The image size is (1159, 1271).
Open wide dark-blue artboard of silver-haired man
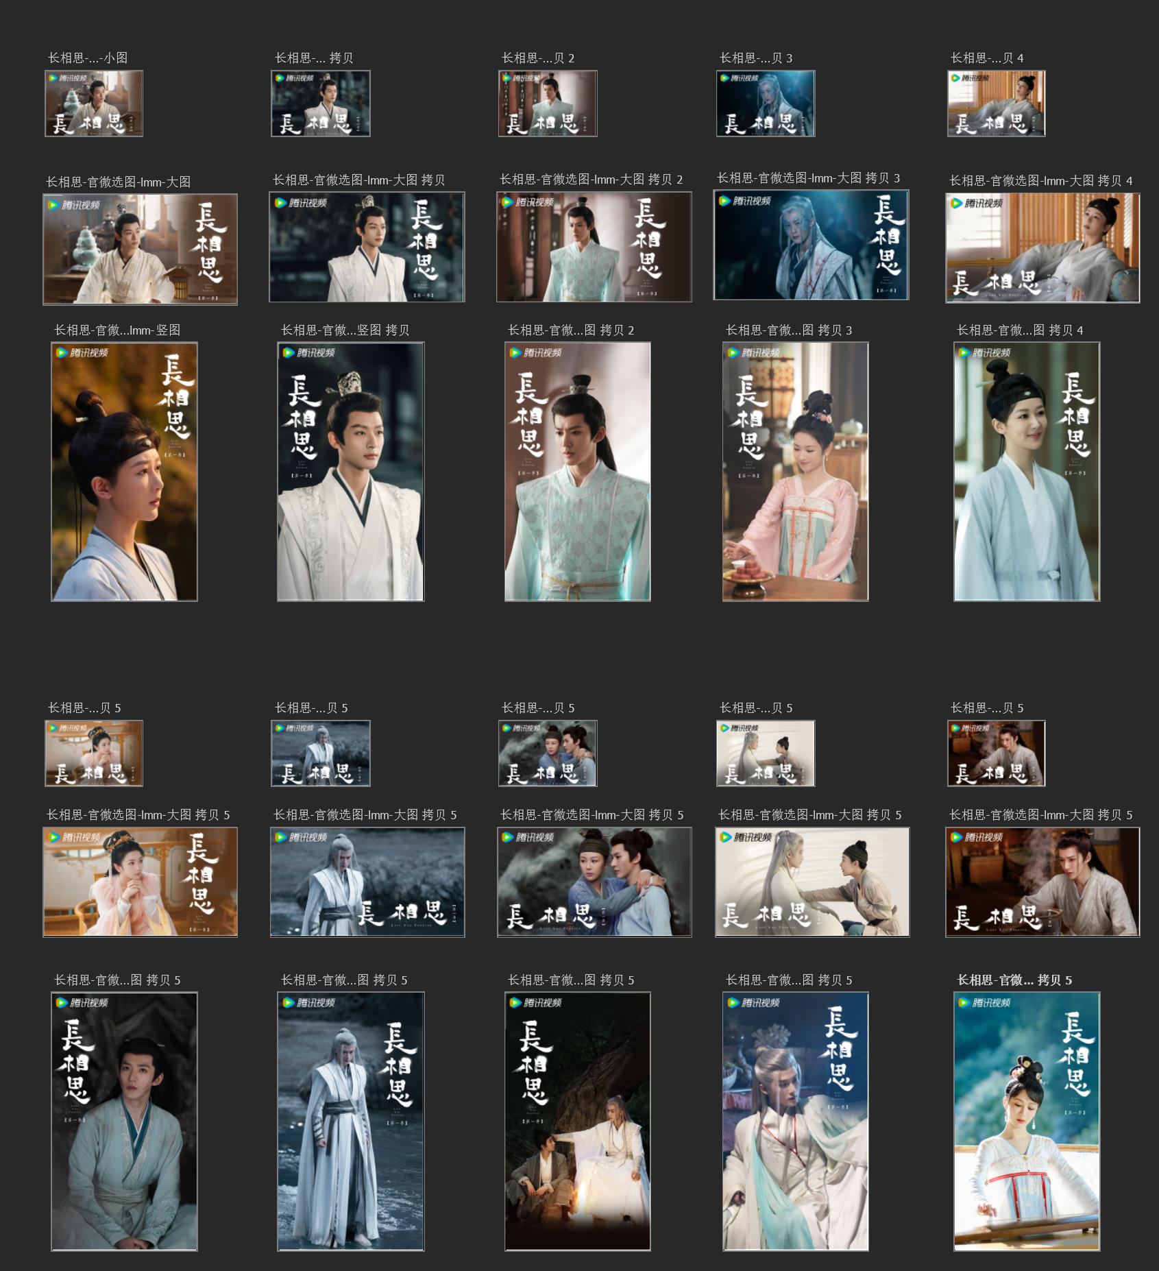pos(812,245)
